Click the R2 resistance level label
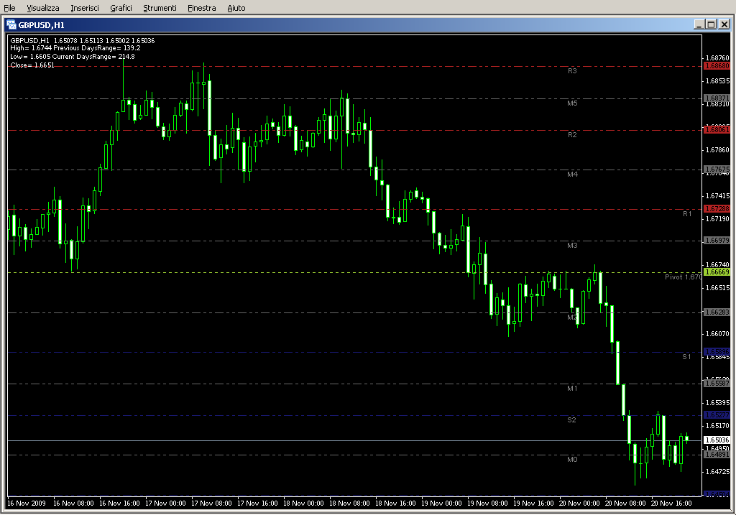The height and width of the screenshot is (515, 736). (572, 134)
